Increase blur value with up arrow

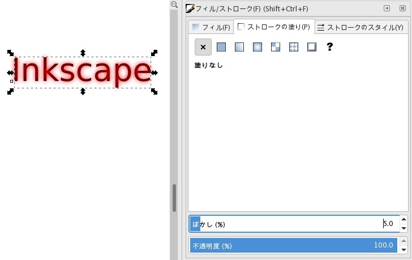tap(404, 219)
